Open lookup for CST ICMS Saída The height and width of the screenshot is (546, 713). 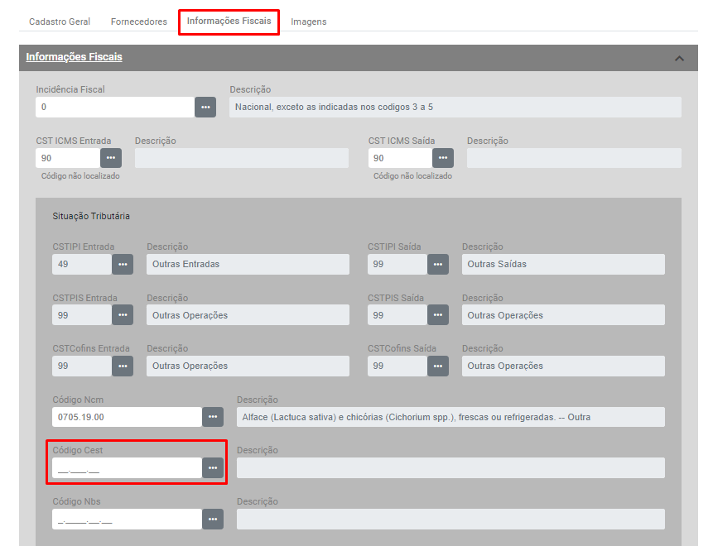pyautogui.click(x=443, y=158)
